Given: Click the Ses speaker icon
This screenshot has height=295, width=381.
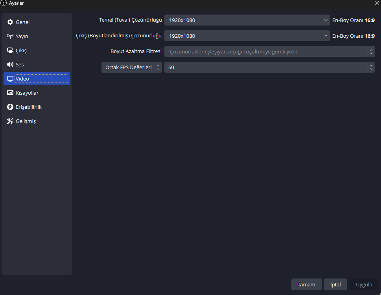Looking at the screenshot, I should 10,64.
